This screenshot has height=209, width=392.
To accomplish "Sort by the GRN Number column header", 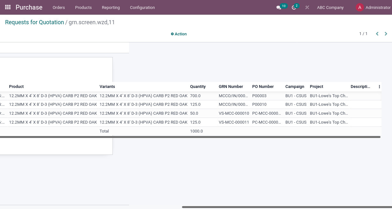I will [x=231, y=86].
